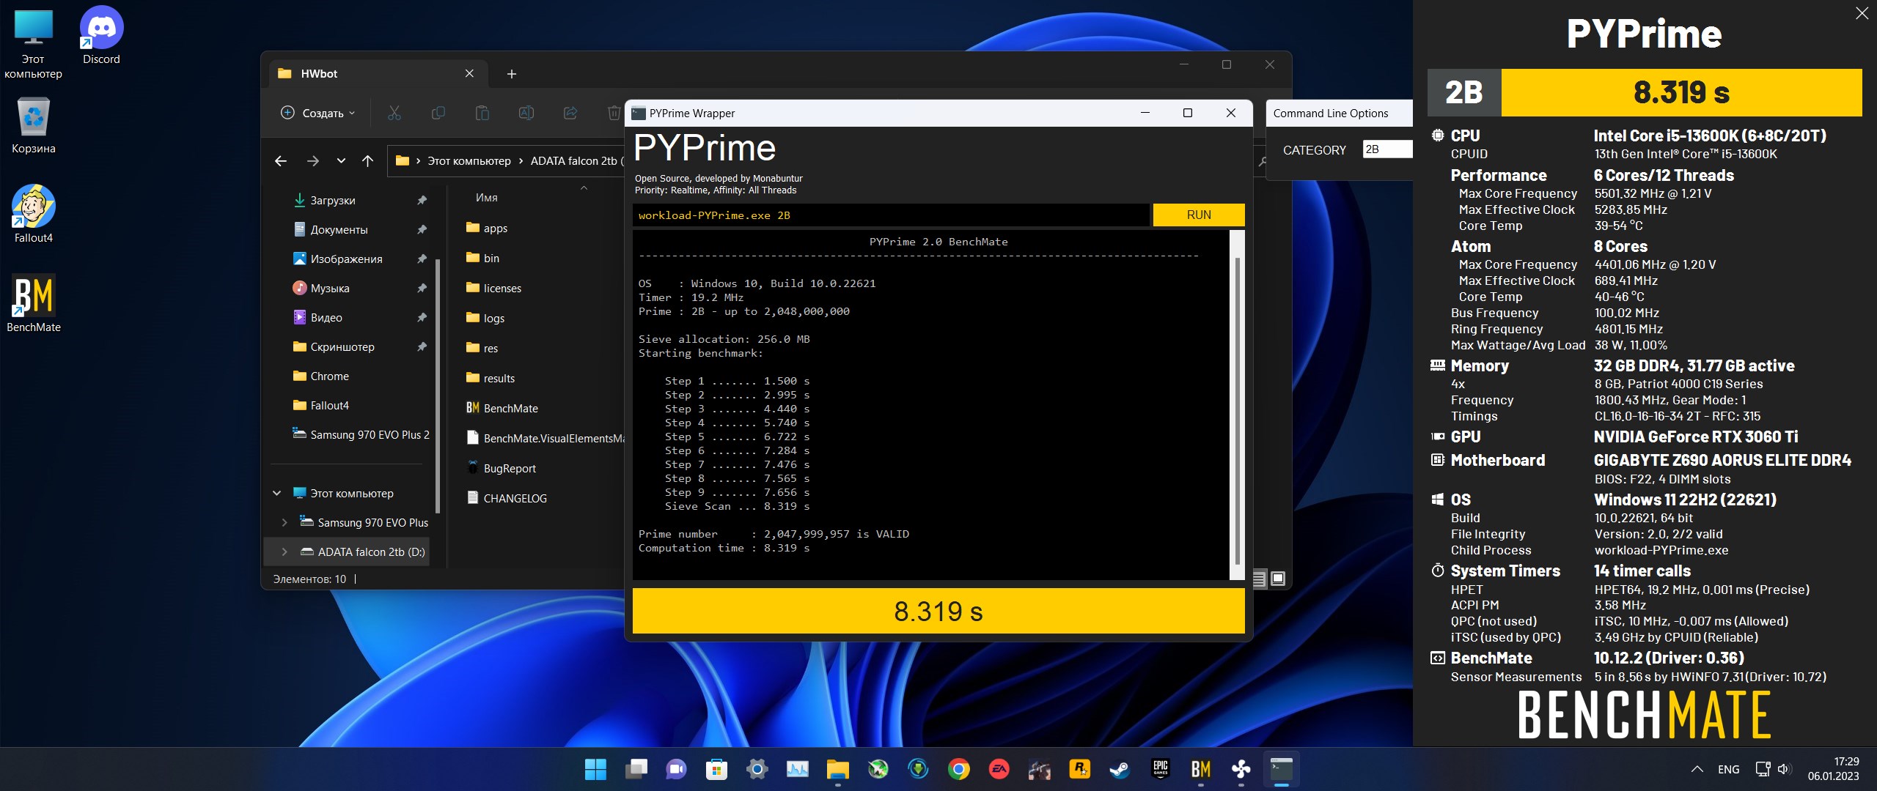Viewport: 1877px width, 791px height.
Task: Open recent locations dropdown in Explorer
Action: coord(341,161)
